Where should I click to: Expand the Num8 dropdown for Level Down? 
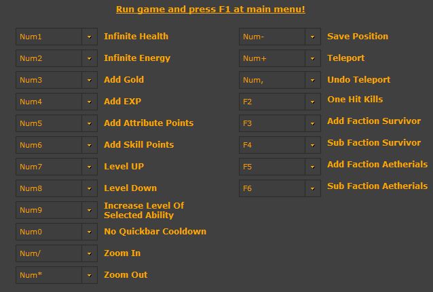tap(89, 189)
